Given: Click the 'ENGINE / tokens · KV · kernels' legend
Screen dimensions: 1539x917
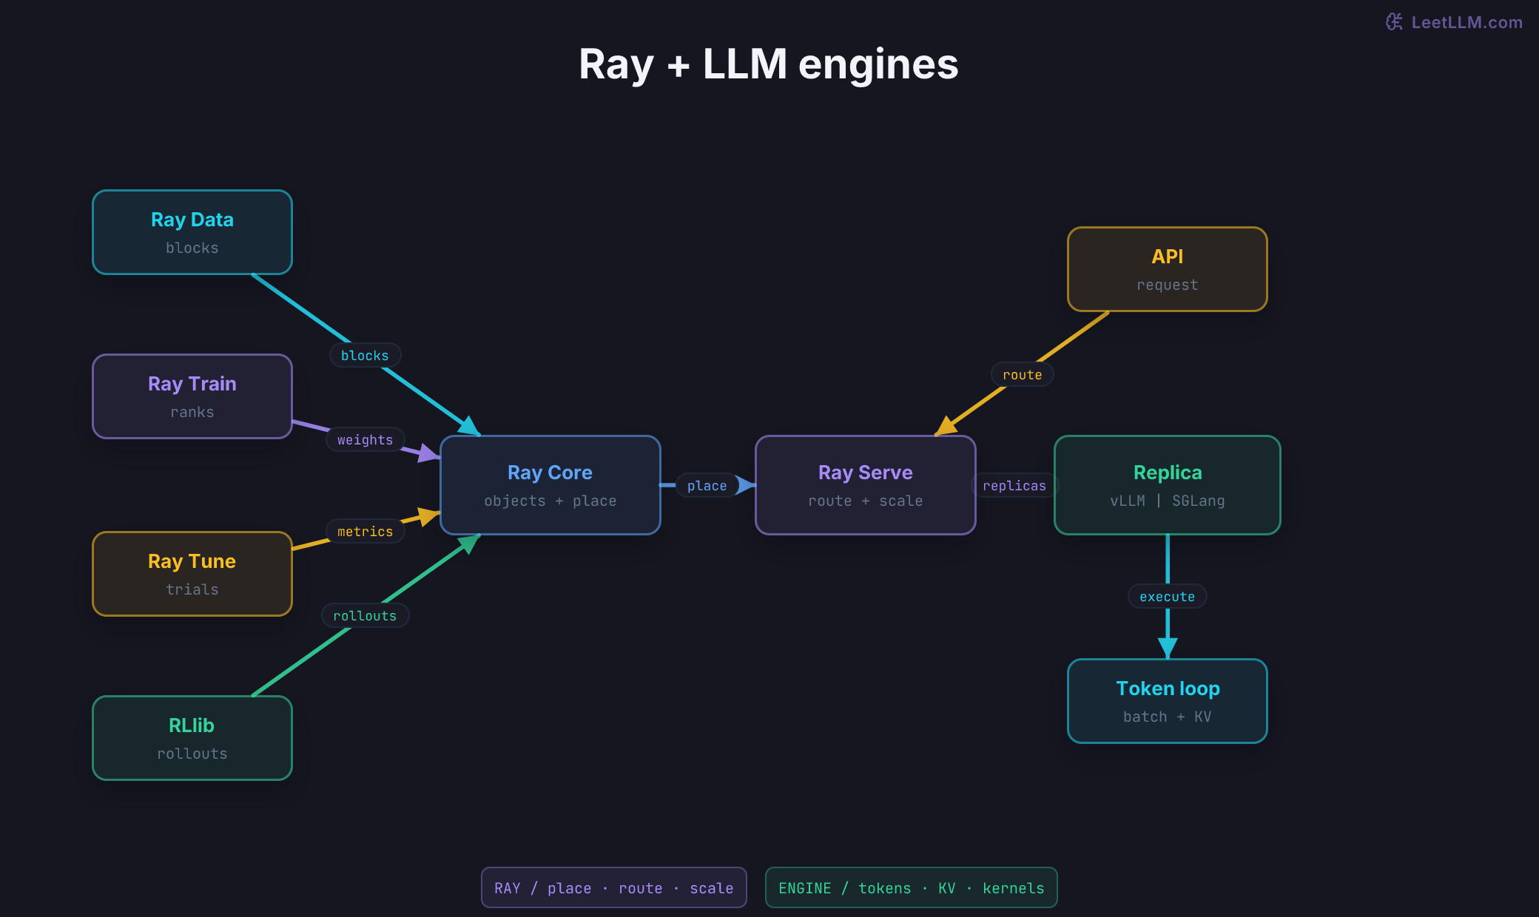Looking at the screenshot, I should pos(912,887).
